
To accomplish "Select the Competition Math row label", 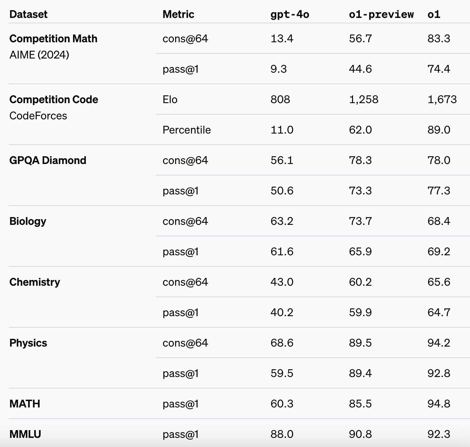I will [53, 39].
